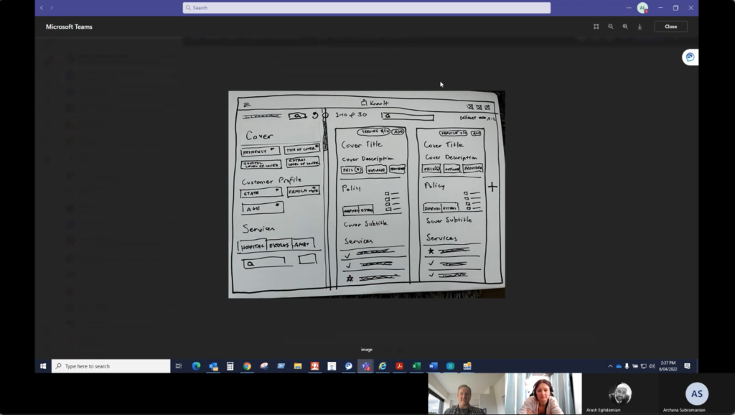Open Excel from the taskbar
This screenshot has width=735, height=415.
click(x=416, y=366)
